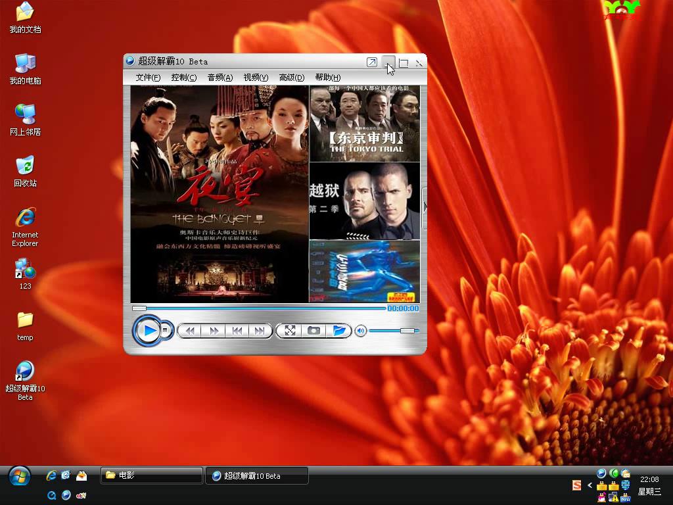Maximize the 超级解霸10 Beta player window
Image resolution: width=673 pixels, height=505 pixels.
pos(404,63)
